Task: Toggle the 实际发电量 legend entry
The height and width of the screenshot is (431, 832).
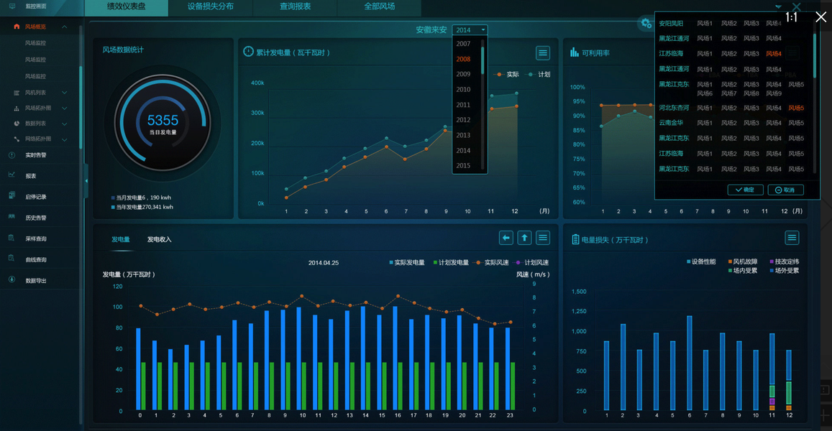Action: click(407, 262)
